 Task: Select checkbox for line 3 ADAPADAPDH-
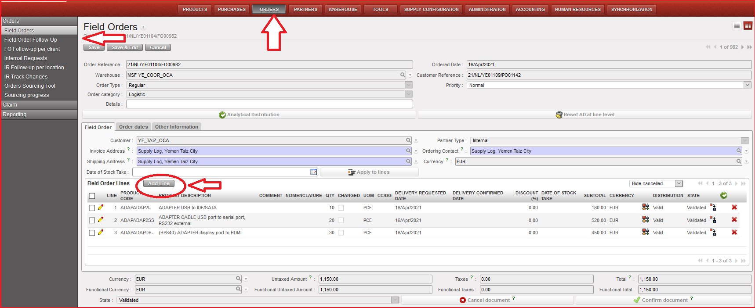tap(92, 233)
